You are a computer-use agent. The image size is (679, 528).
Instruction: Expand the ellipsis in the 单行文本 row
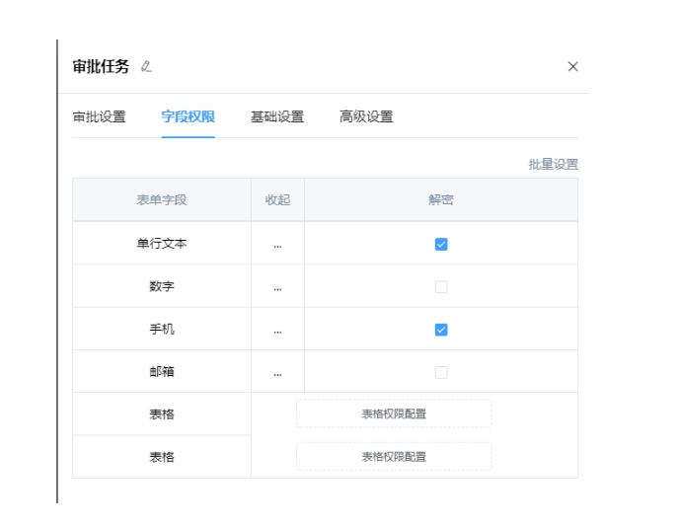click(277, 244)
